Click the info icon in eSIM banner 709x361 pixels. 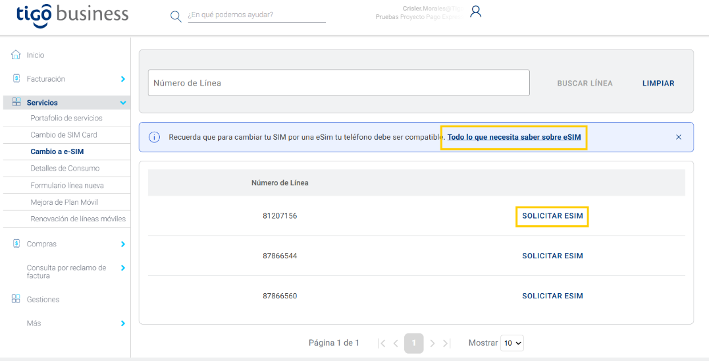[154, 137]
